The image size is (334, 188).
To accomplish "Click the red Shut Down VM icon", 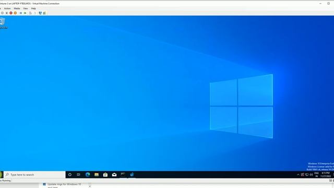I will 11,13.
